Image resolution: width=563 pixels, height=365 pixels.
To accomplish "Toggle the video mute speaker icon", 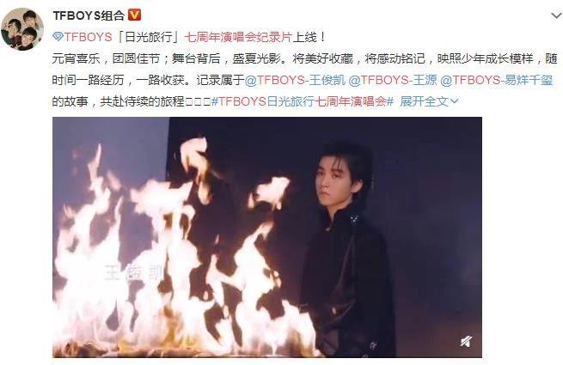I will click(x=467, y=341).
